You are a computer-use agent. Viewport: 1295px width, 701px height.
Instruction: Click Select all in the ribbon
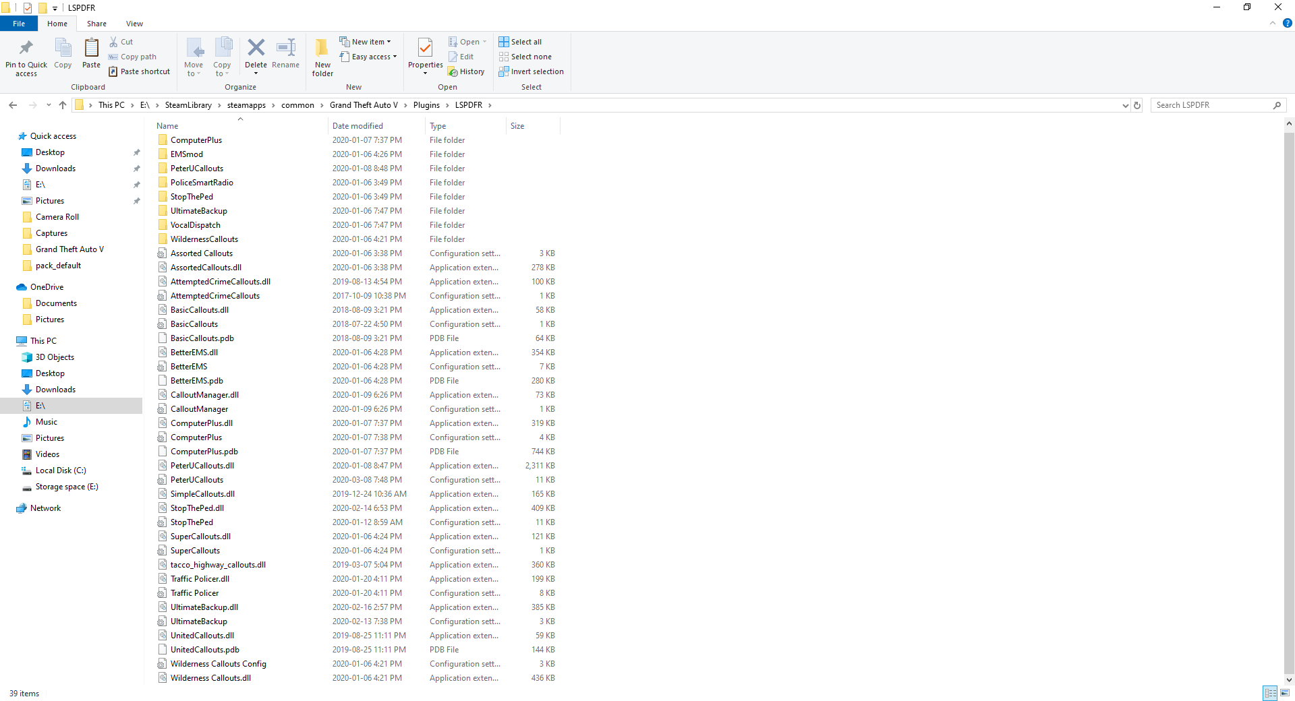(x=520, y=42)
